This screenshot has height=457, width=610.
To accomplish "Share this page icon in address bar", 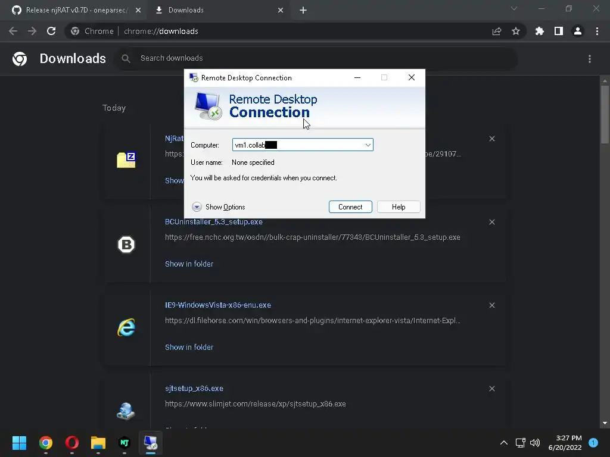I will coord(497,31).
